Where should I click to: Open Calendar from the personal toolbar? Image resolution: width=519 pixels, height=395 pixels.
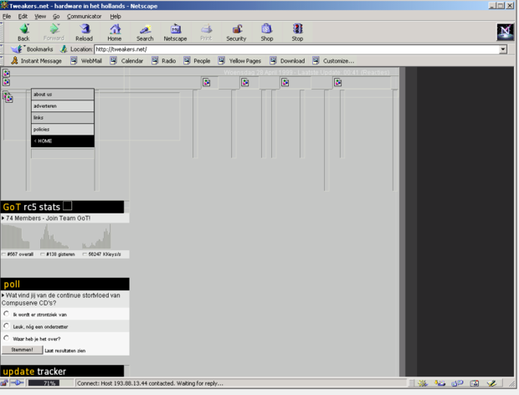[x=126, y=61]
